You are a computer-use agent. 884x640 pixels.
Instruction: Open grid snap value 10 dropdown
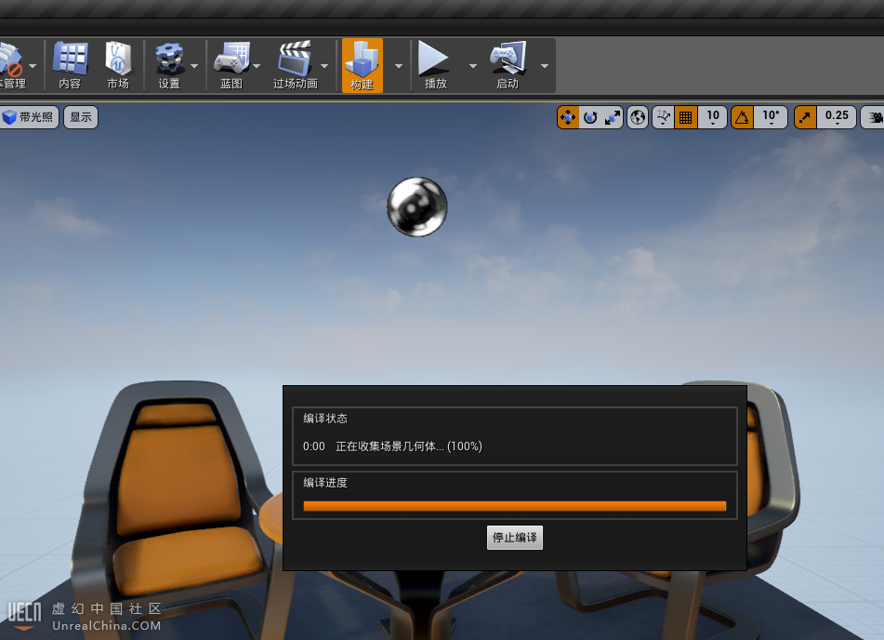[x=713, y=117]
